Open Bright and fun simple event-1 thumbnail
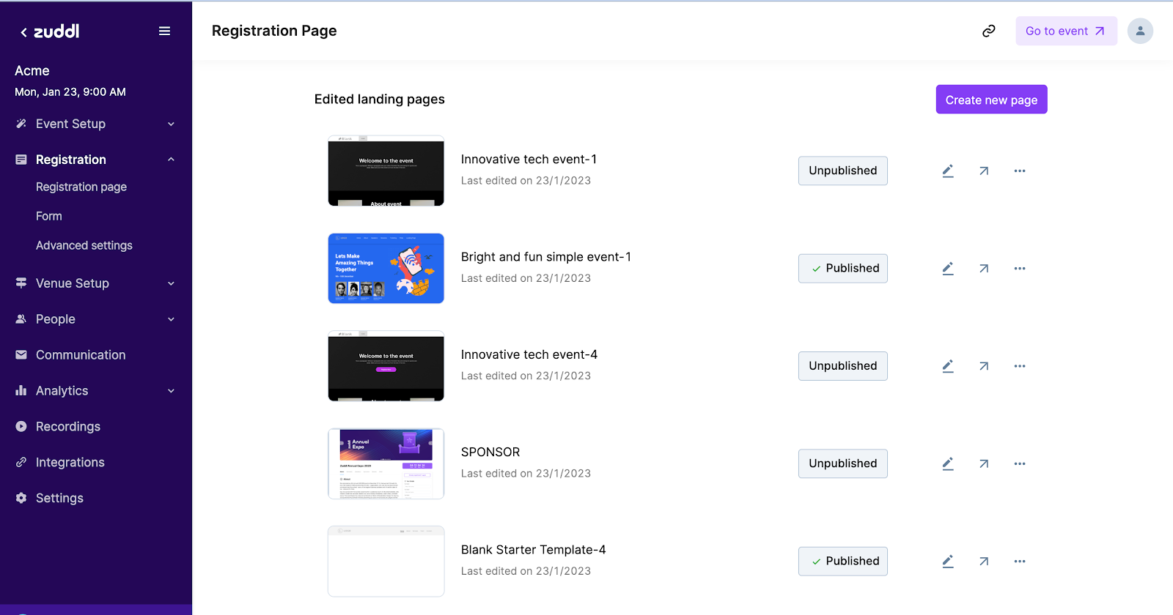Screen dimensions: 1173x615 (x=386, y=269)
